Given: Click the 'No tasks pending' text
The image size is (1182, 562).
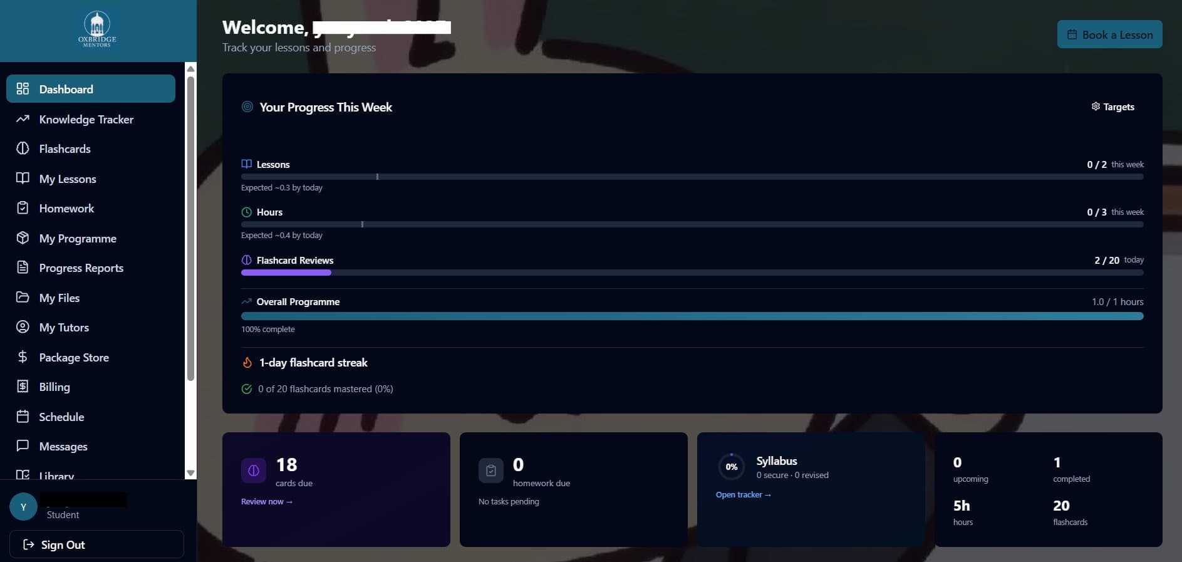Looking at the screenshot, I should click(x=509, y=501).
